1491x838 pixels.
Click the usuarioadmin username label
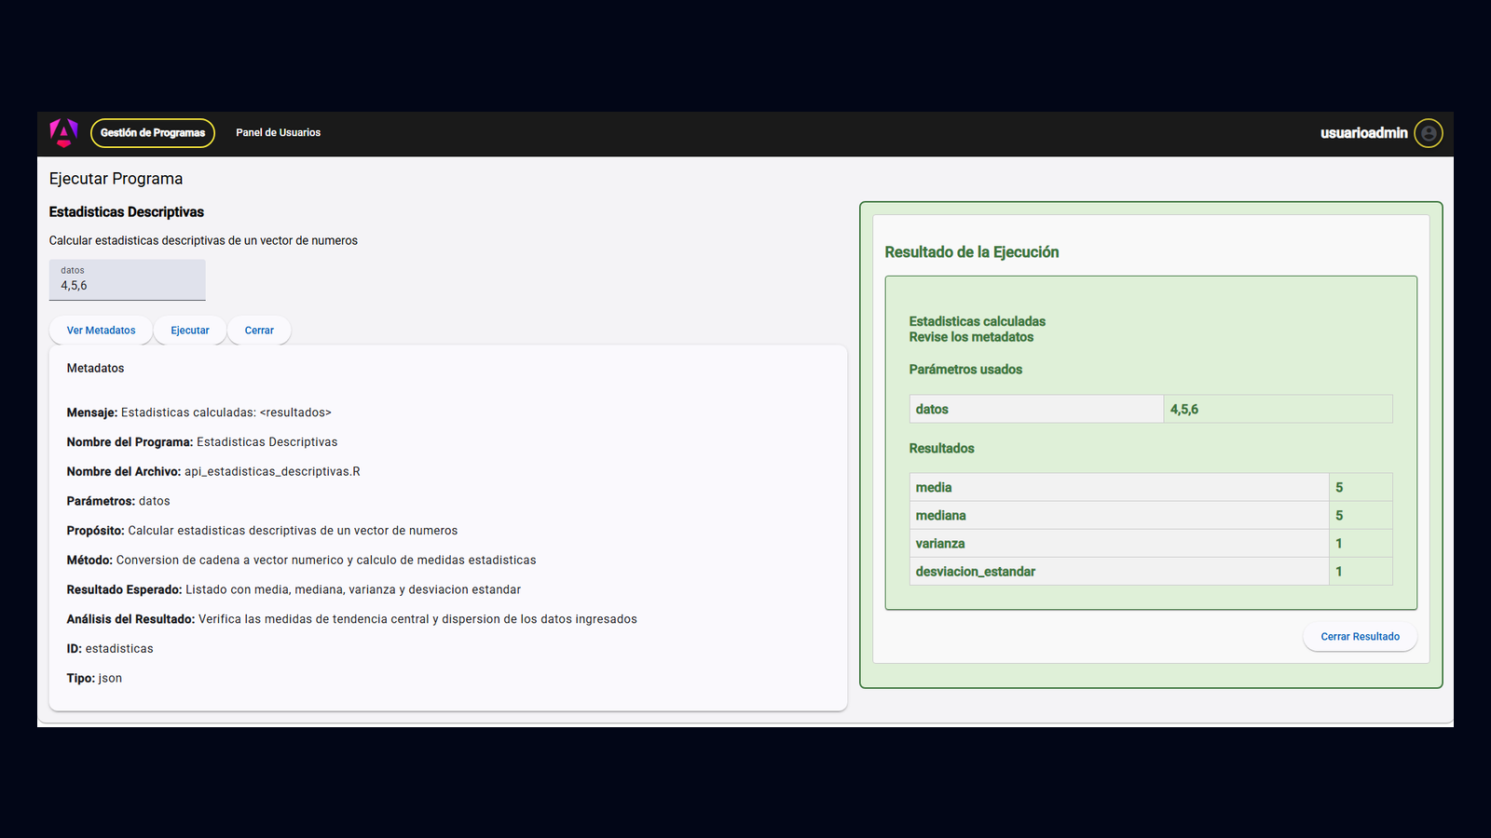1363,133
